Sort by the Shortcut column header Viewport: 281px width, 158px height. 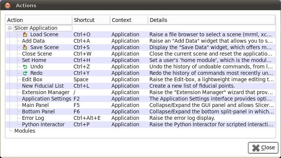(x=91, y=20)
